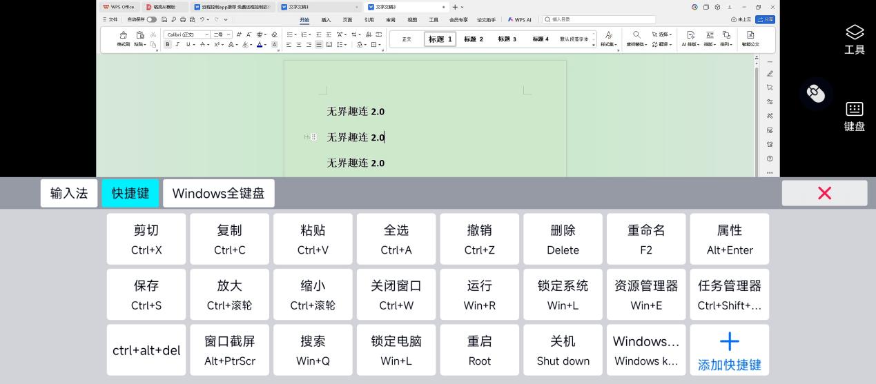Click the Find and Replace magnifier icon
876x384 pixels.
coord(636,34)
